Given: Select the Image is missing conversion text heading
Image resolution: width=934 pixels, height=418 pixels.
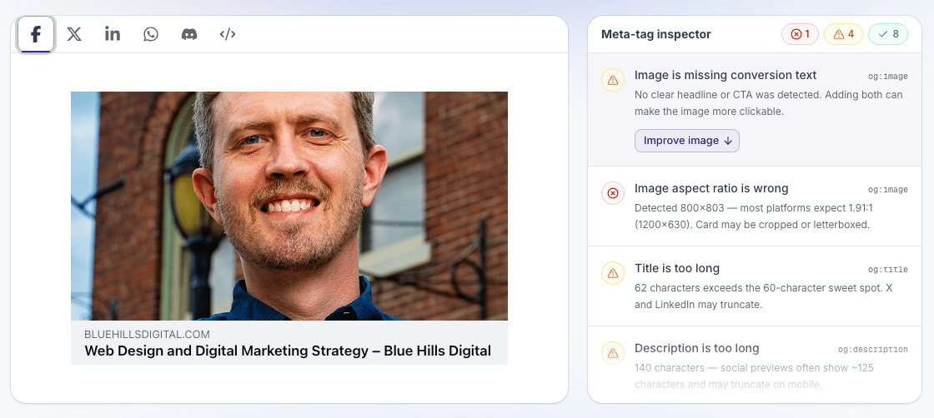Looking at the screenshot, I should (x=726, y=76).
